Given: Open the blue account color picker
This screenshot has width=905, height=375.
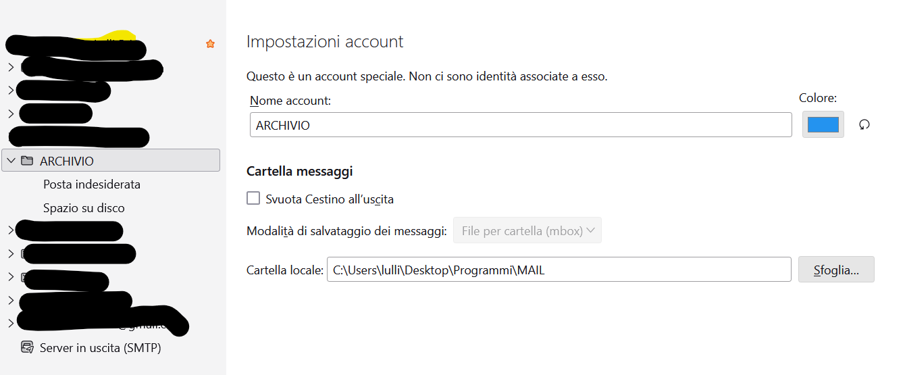Looking at the screenshot, I should 823,124.
